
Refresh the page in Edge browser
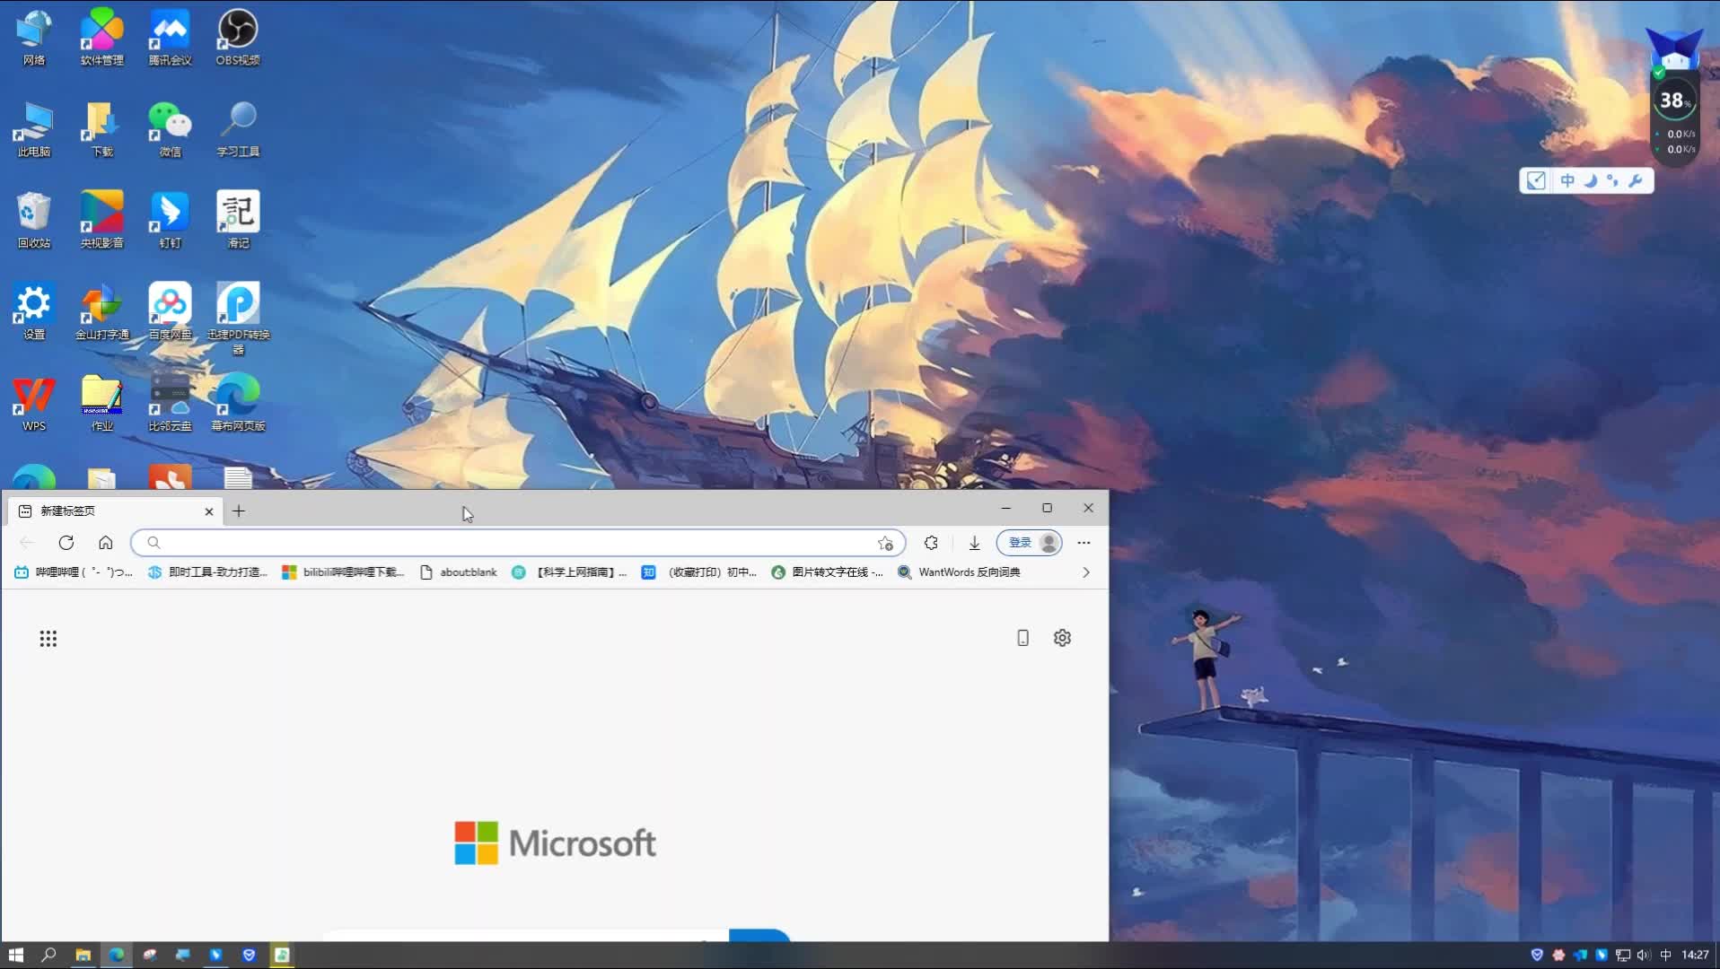[x=66, y=543]
